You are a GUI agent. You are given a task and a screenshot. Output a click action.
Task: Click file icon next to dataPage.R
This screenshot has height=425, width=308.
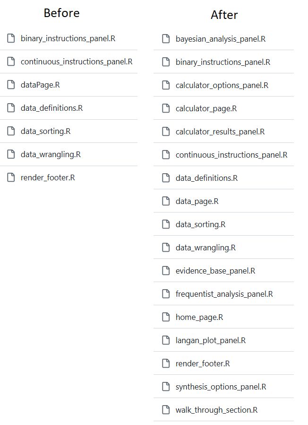pos(11,85)
